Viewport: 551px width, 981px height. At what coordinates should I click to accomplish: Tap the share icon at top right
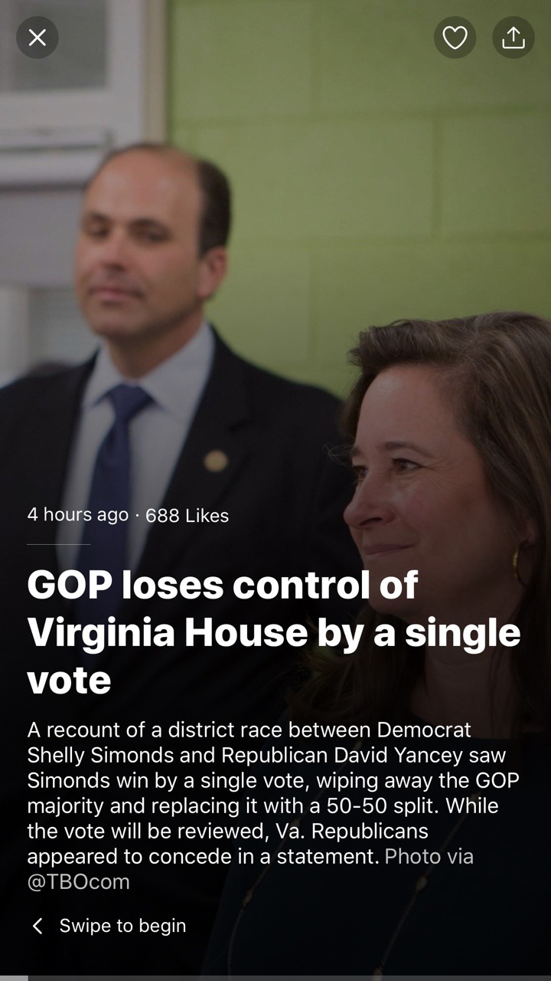(513, 38)
